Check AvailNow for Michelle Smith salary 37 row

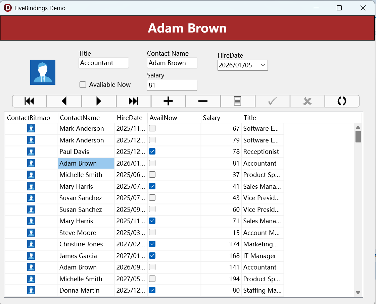pyautogui.click(x=152, y=175)
